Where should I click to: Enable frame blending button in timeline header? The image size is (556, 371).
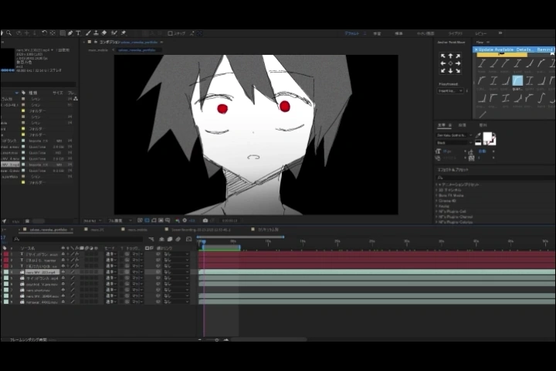(170, 240)
